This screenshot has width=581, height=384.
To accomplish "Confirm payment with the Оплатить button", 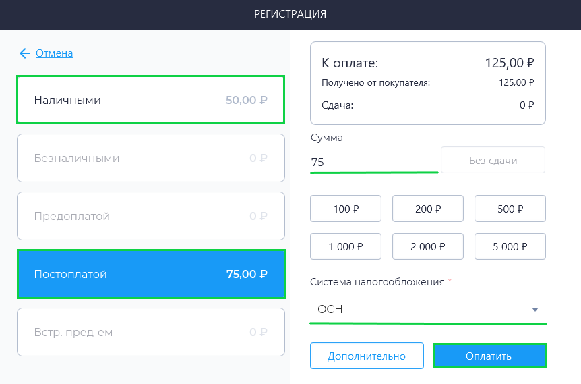I will pos(489,356).
